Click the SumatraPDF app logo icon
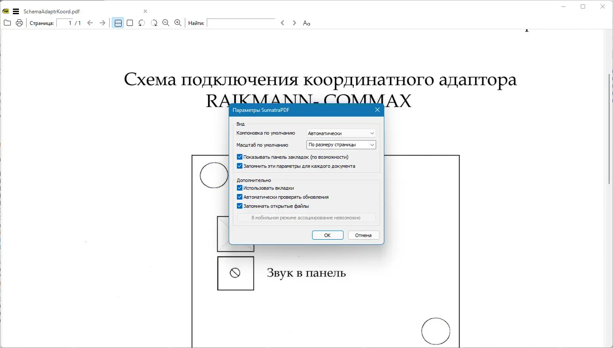This screenshot has width=613, height=348. (6, 11)
